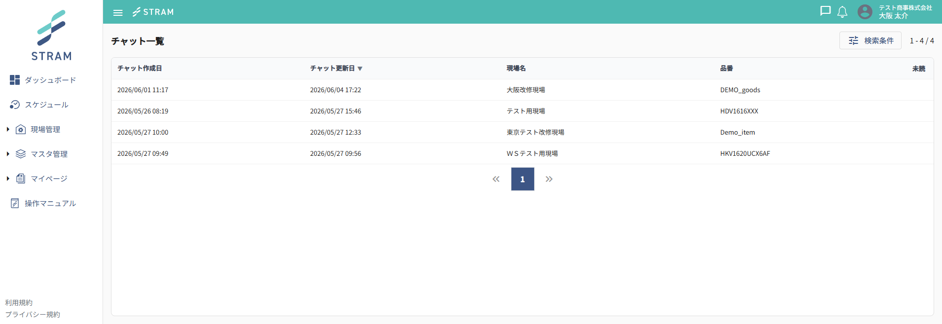This screenshot has width=942, height=324.
Task: Click the 品番 column header
Action: (x=726, y=68)
